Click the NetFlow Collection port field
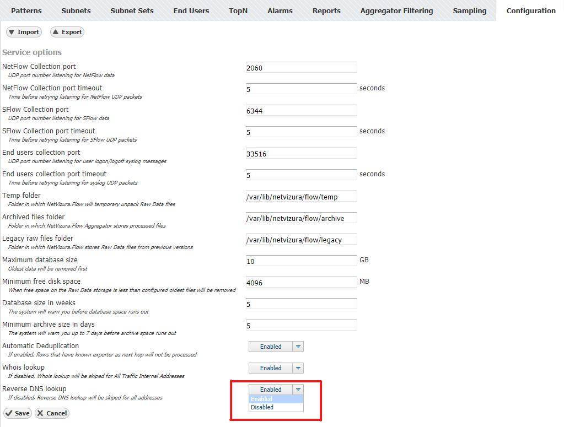Image resolution: width=564 pixels, height=427 pixels. coord(301,67)
